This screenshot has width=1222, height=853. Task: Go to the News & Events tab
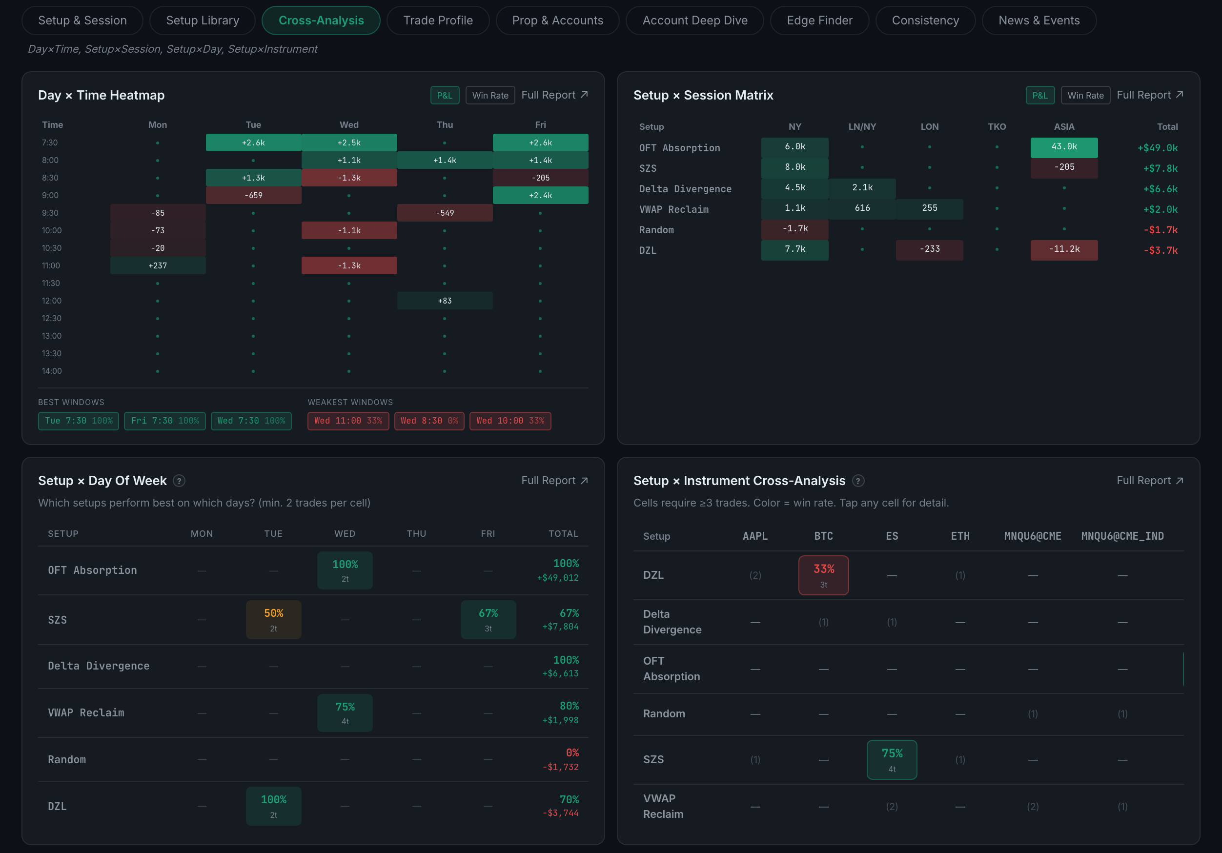coord(1039,20)
